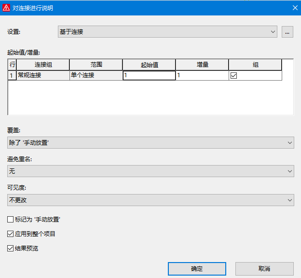Click the 增量 column header

click(x=202, y=65)
